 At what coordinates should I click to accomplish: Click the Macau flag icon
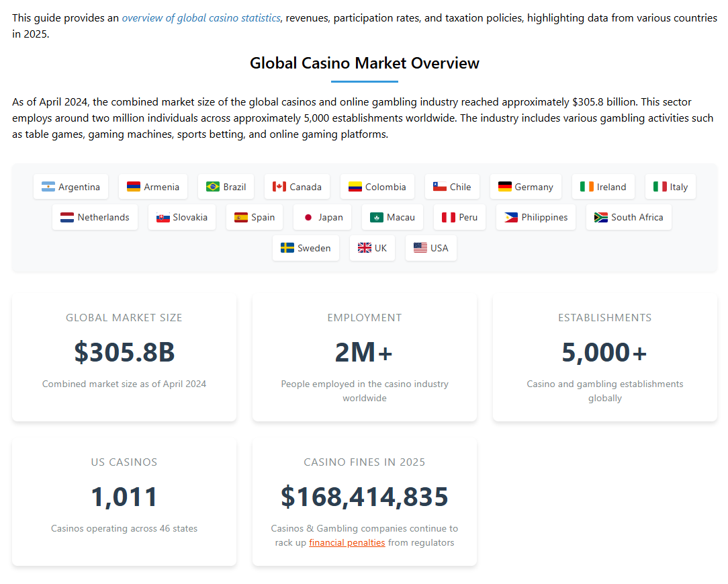tap(377, 218)
